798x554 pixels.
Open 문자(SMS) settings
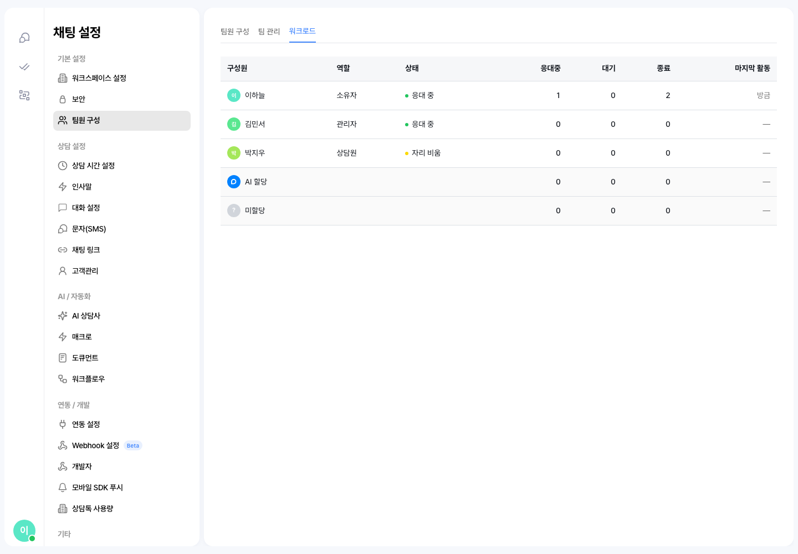click(122, 229)
